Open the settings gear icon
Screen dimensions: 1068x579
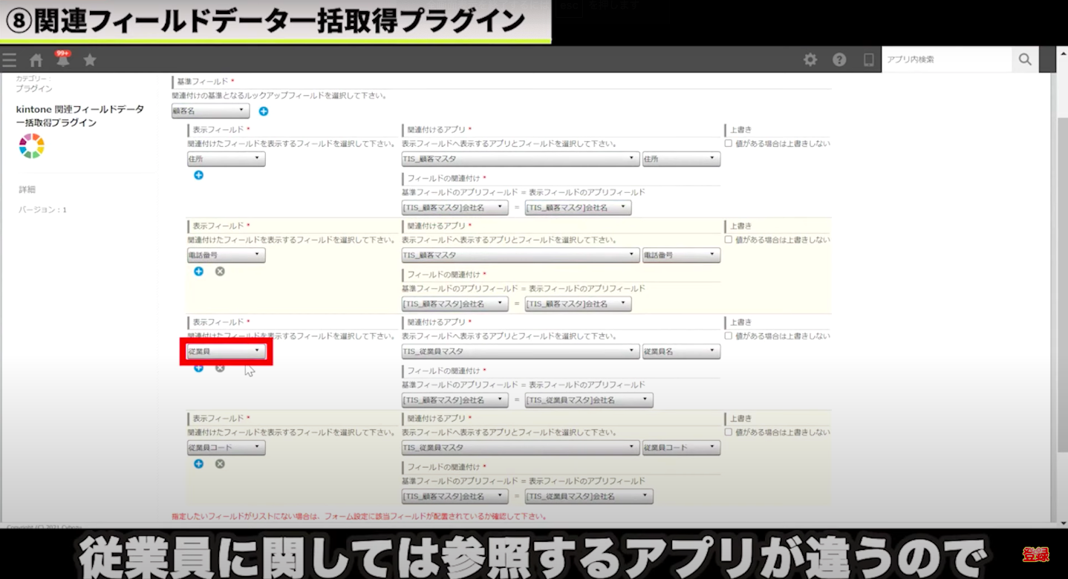pyautogui.click(x=810, y=60)
